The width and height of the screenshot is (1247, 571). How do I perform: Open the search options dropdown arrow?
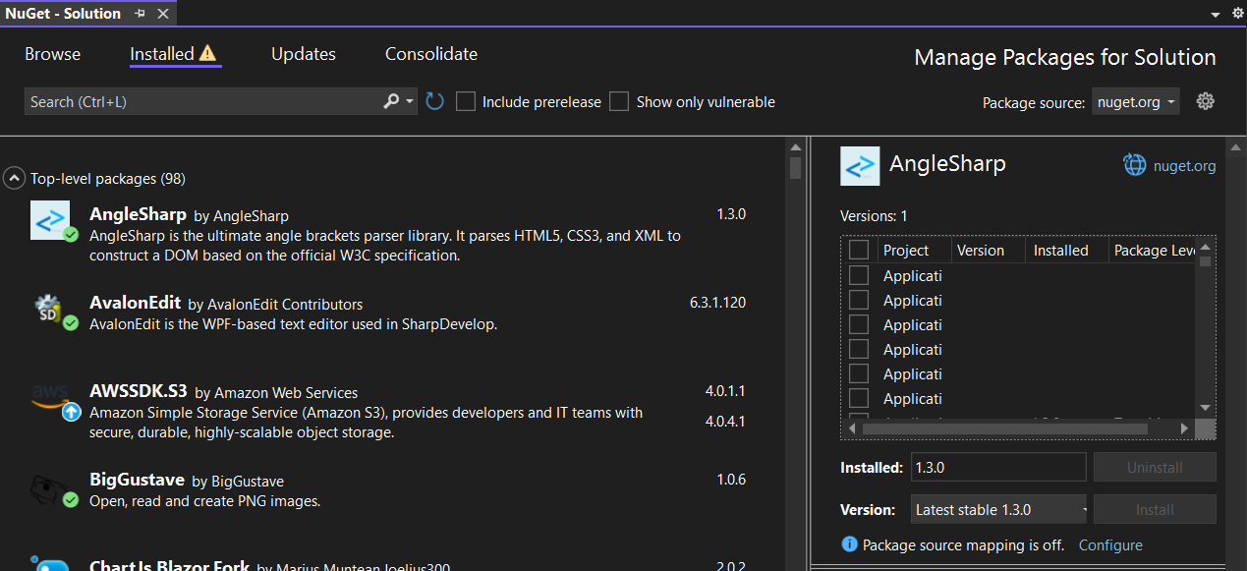(410, 101)
